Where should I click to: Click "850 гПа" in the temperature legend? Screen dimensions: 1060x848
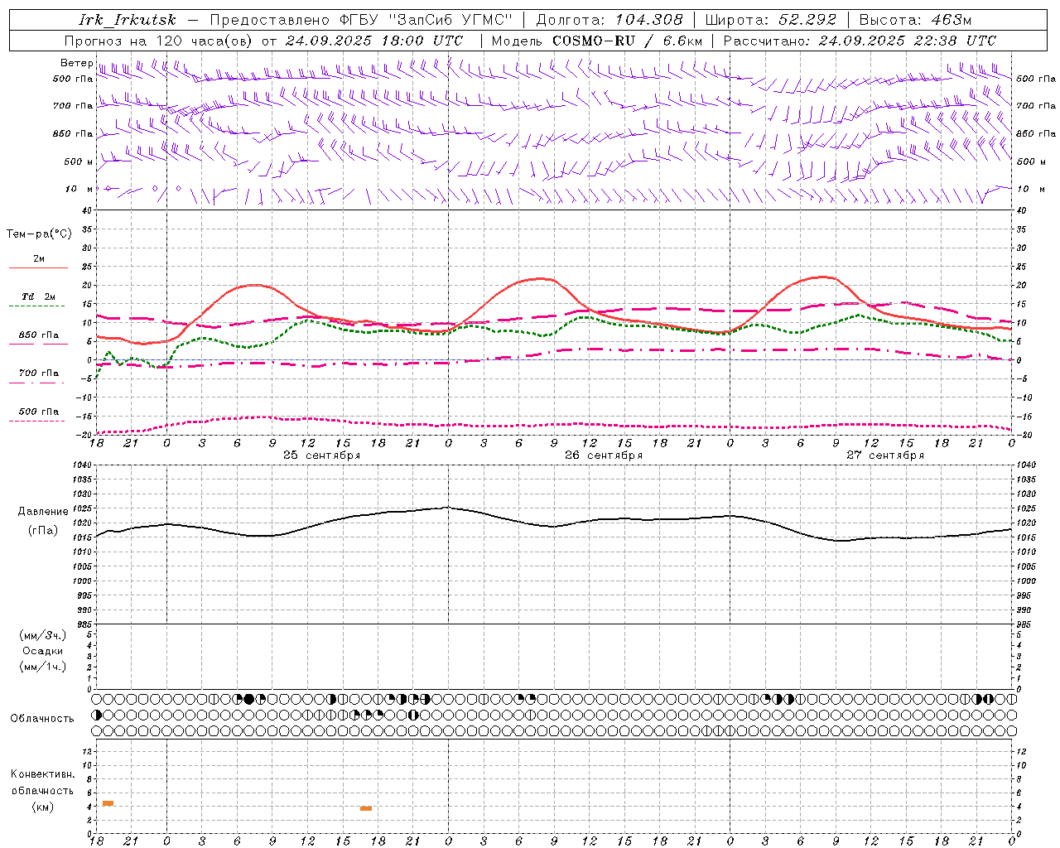(39, 335)
